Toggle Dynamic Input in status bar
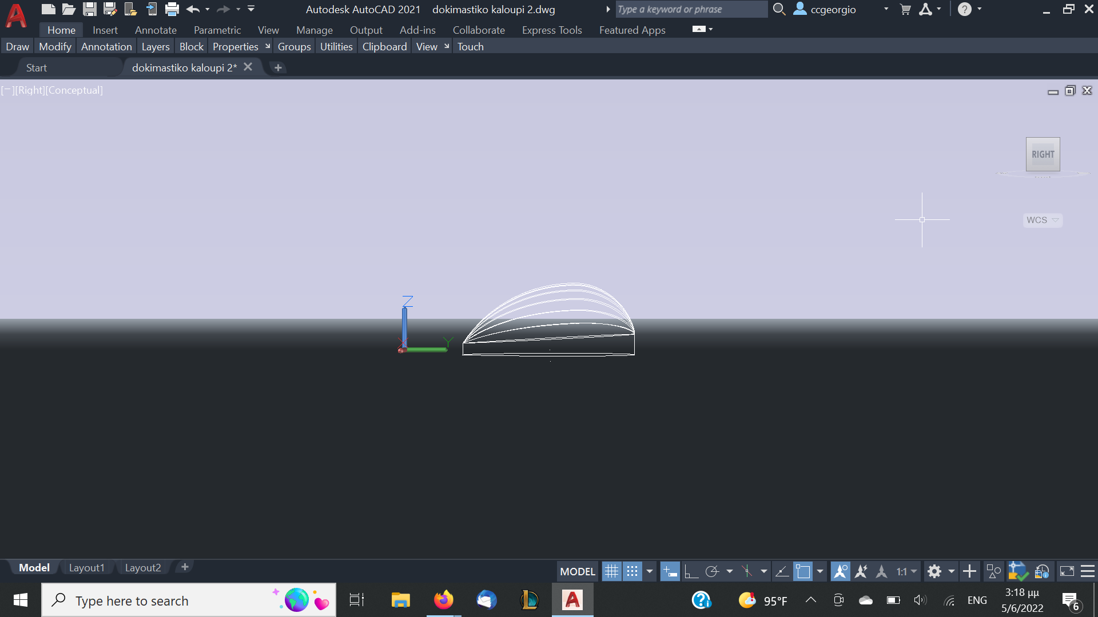The width and height of the screenshot is (1098, 617). (669, 571)
